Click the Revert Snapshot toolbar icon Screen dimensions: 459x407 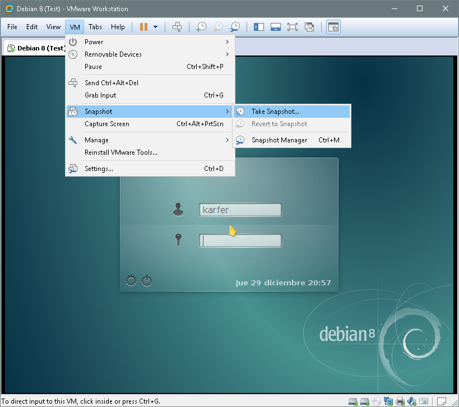(x=218, y=27)
